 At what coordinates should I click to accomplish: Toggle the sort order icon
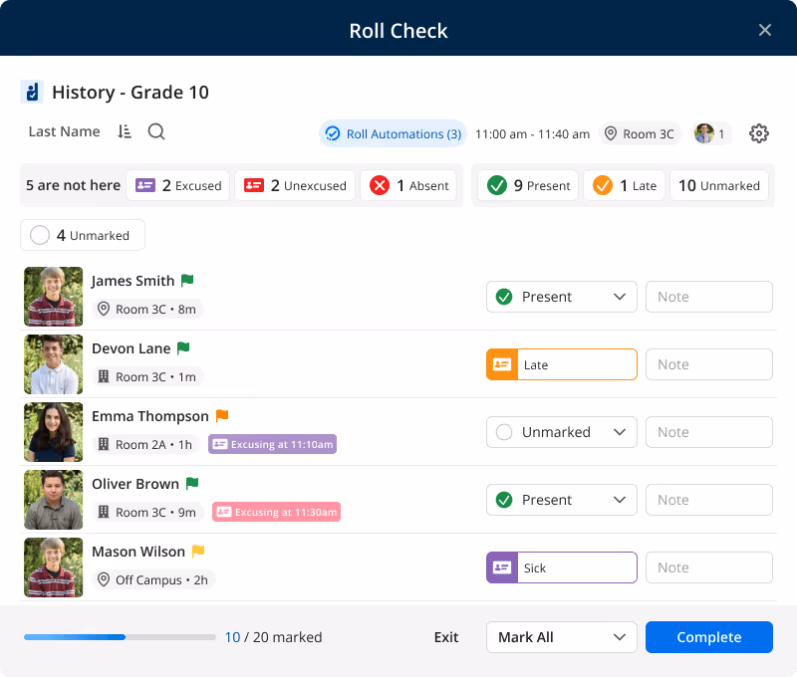click(x=125, y=131)
